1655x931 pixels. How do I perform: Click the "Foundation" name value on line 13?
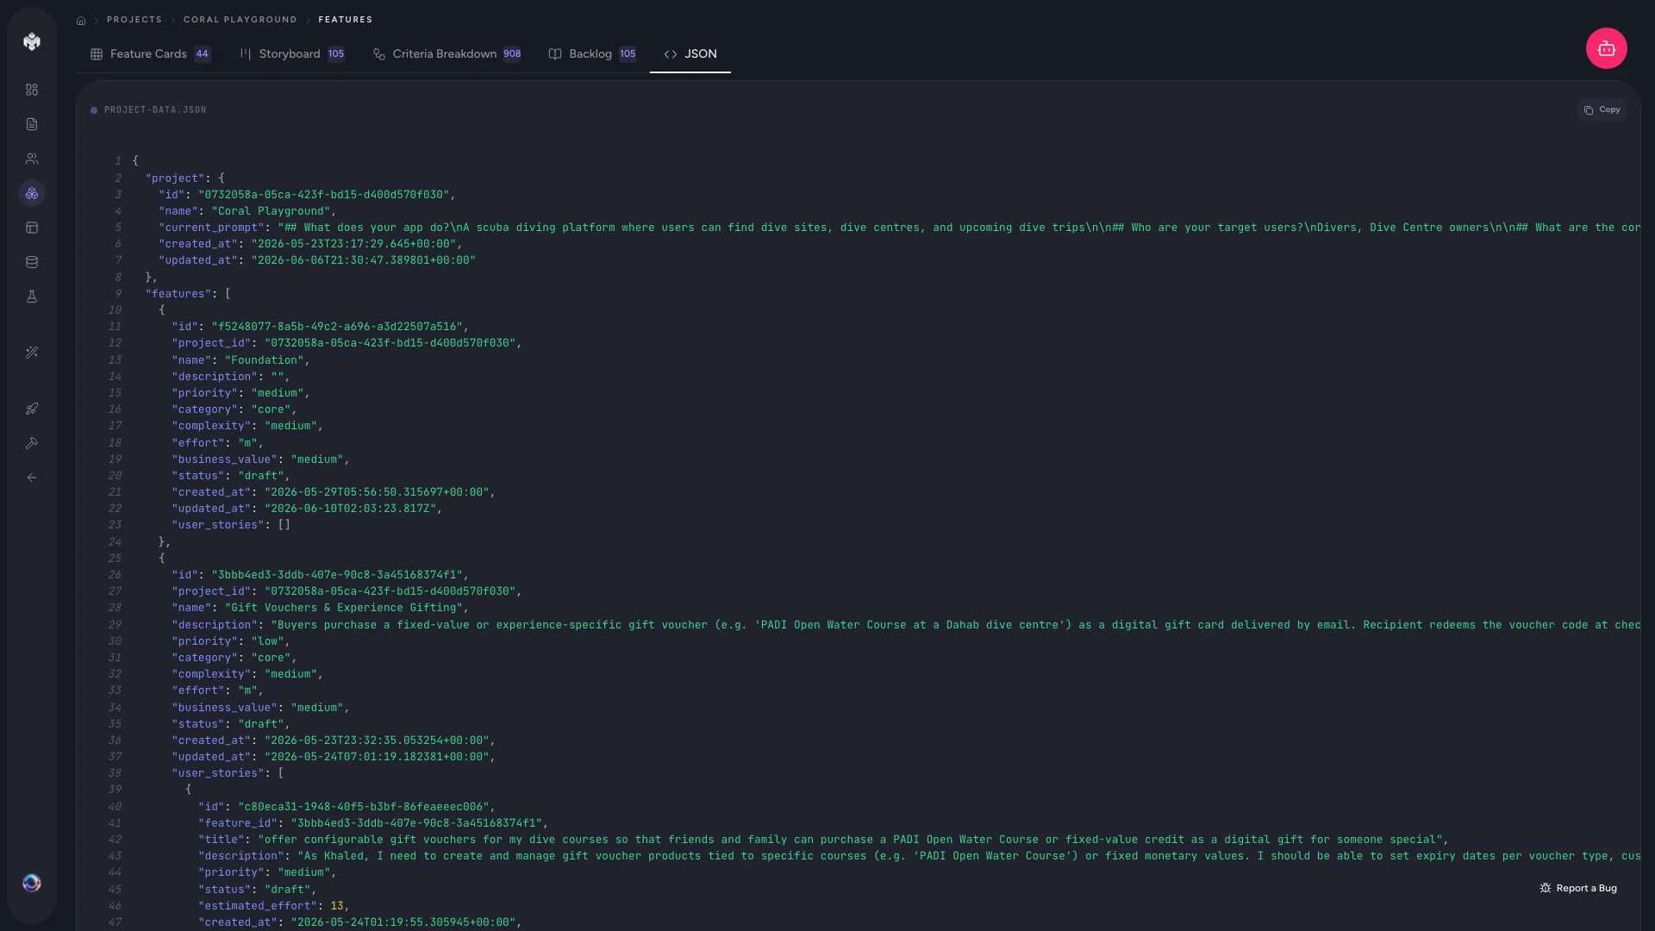(264, 360)
